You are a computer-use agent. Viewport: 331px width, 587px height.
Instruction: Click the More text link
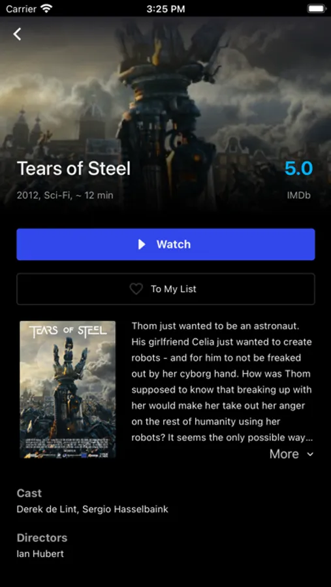[284, 454]
